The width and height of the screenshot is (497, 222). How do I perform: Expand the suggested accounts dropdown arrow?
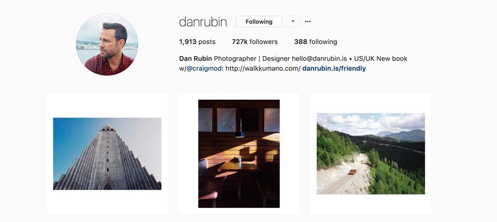coord(293,22)
